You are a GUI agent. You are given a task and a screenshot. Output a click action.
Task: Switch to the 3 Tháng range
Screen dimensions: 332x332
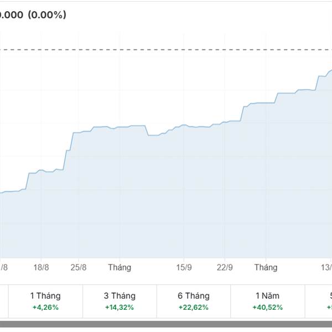point(120,301)
